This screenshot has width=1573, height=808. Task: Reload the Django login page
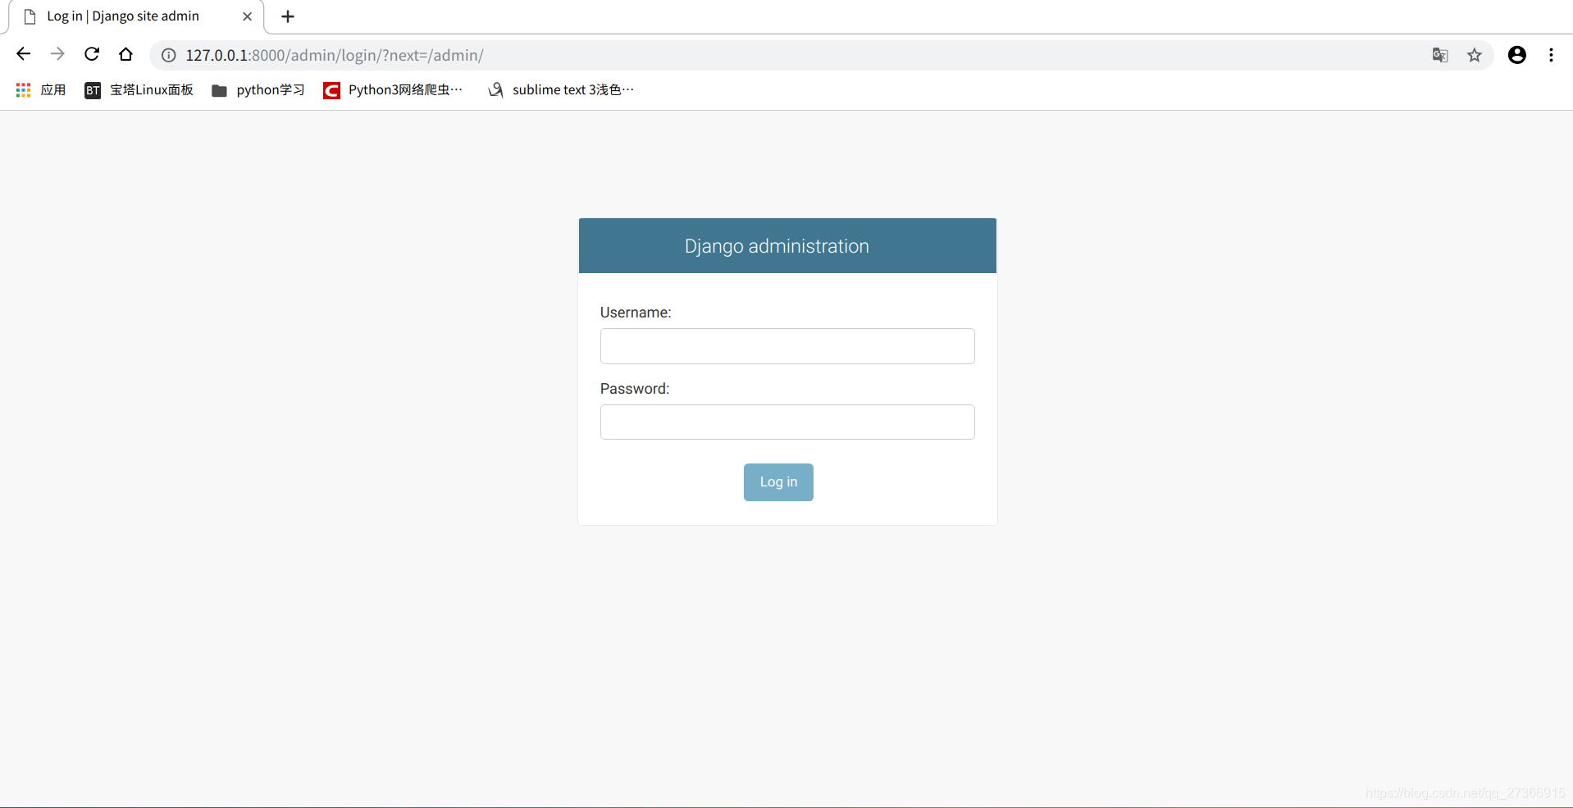coord(92,54)
